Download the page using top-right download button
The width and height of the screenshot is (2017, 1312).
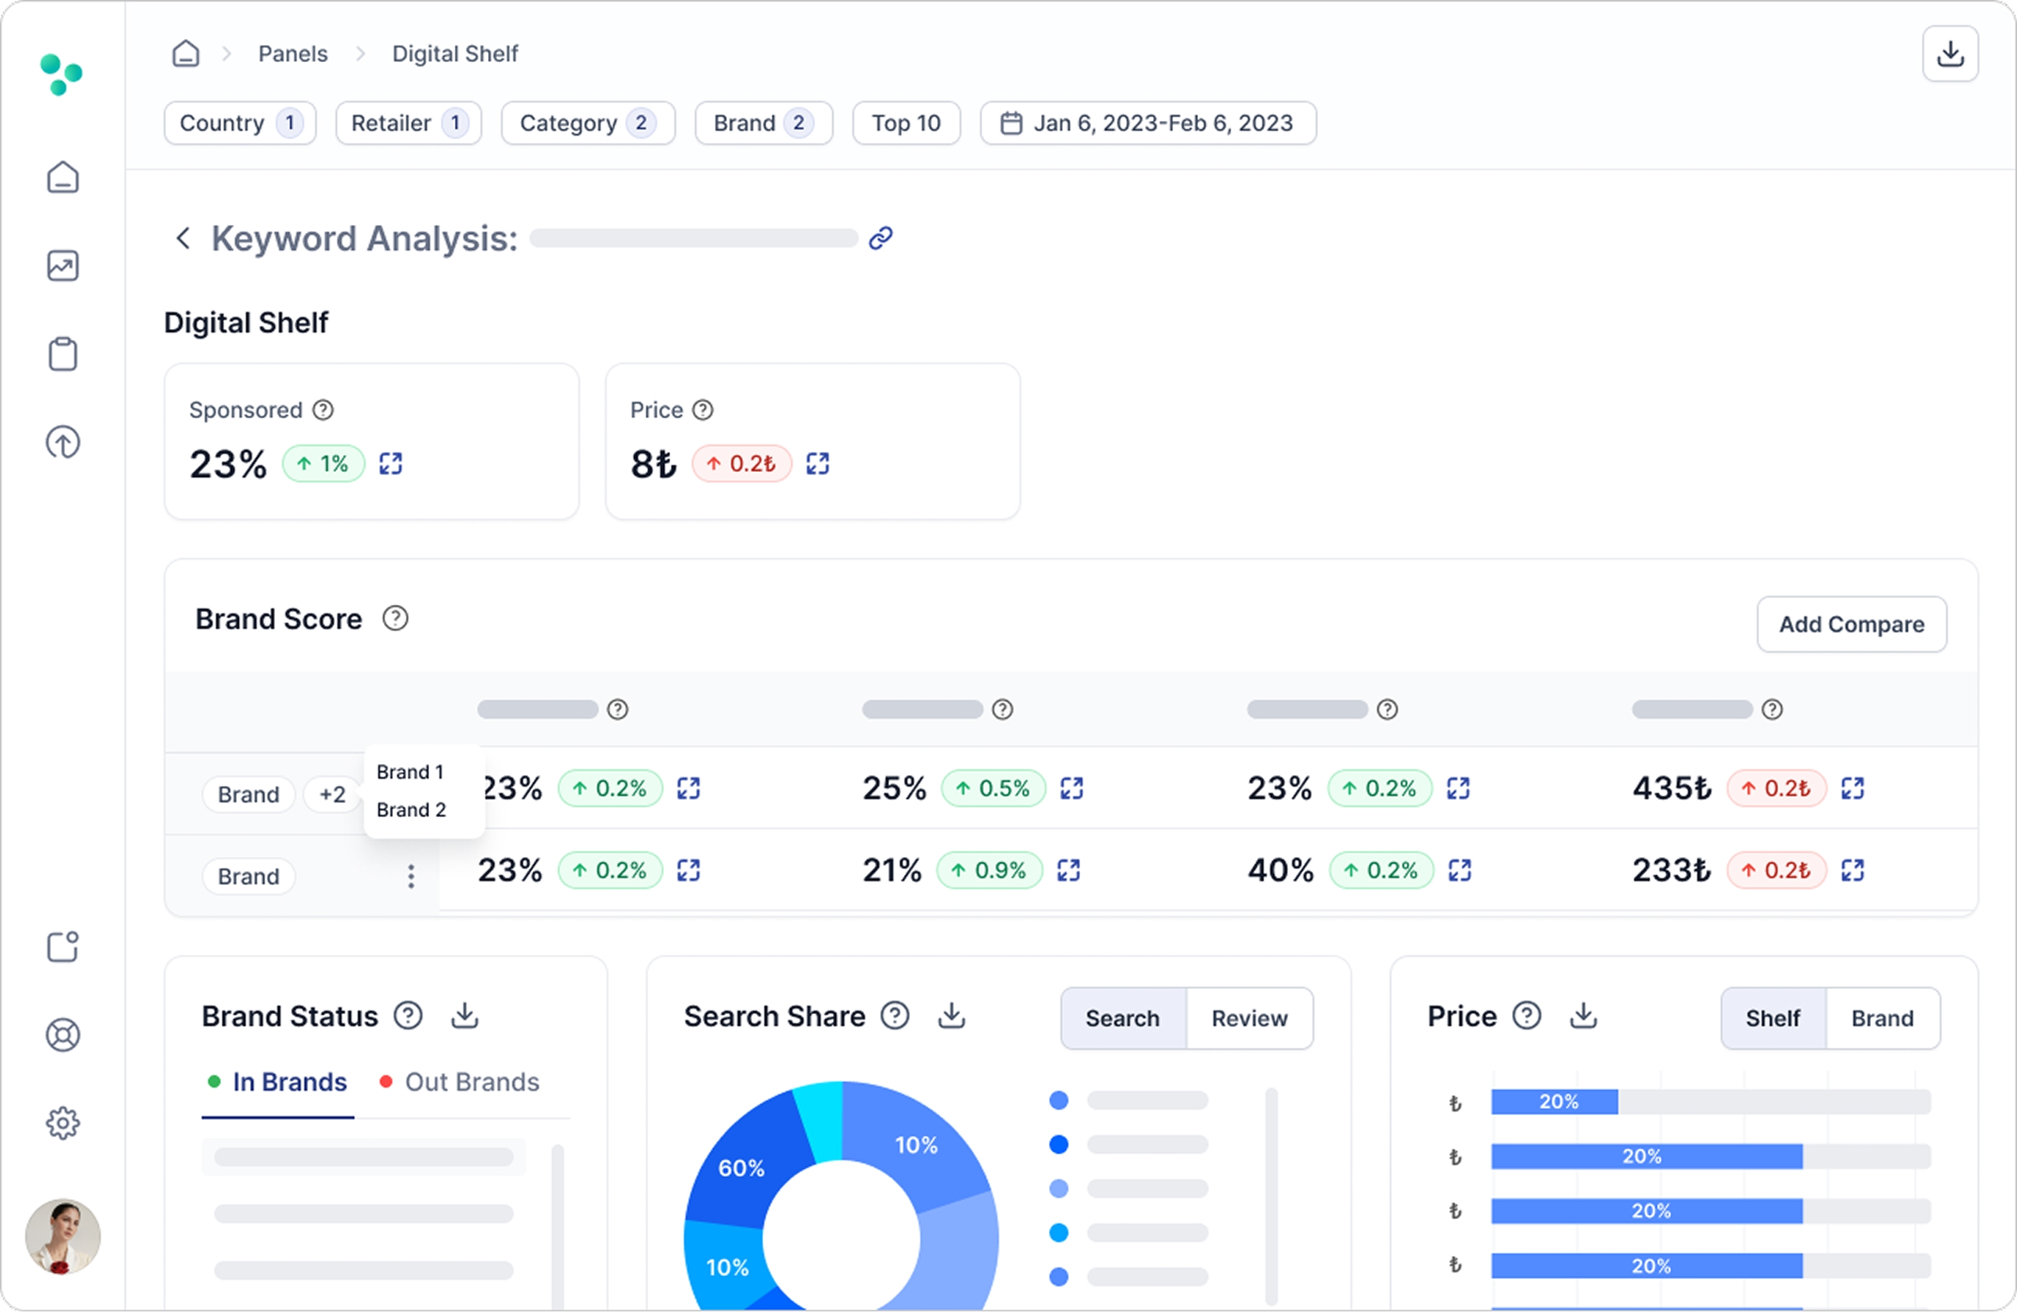point(1950,53)
